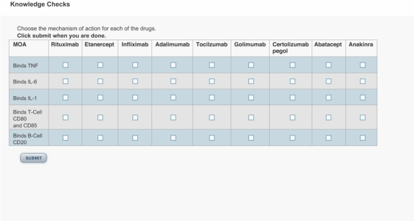Select Binds IL-1 under Infliximab

(135, 97)
